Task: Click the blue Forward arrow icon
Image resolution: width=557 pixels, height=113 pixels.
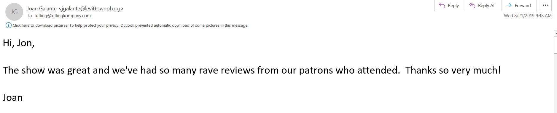Action: (x=509, y=5)
